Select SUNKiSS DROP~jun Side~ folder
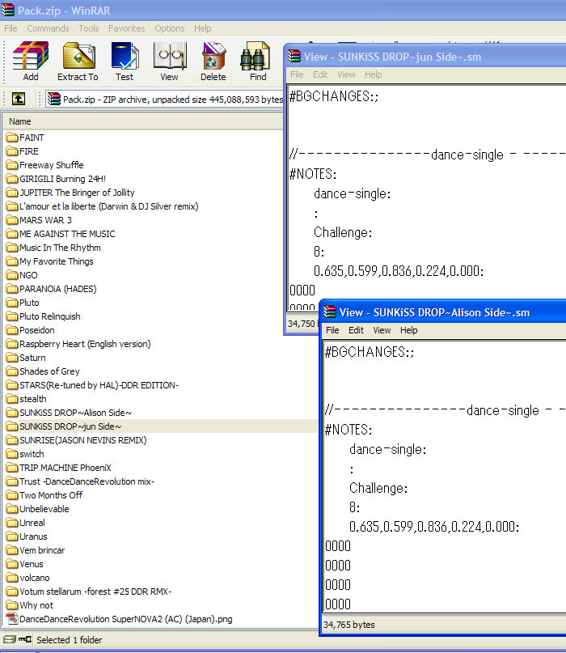 click(70, 426)
